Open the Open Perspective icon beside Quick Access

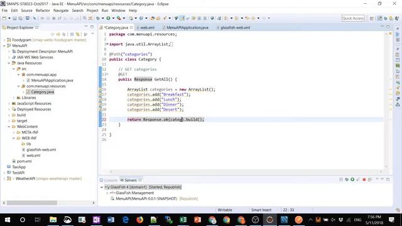[371, 18]
